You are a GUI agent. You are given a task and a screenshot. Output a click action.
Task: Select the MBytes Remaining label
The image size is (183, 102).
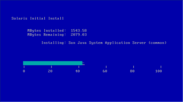pos(47,35)
